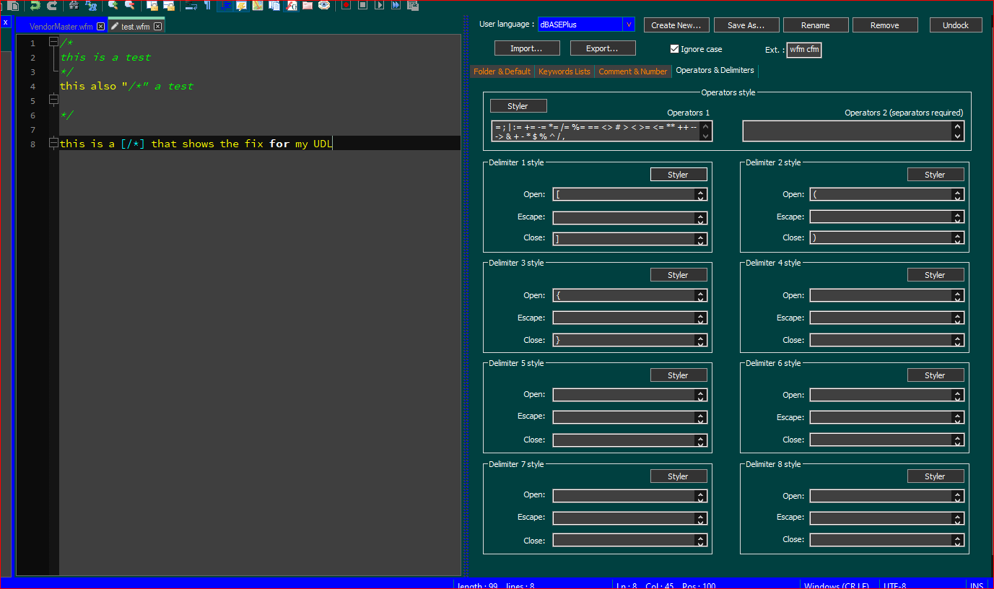This screenshot has height=589, width=994.
Task: Click run macro multiple times icon
Action: click(396, 5)
